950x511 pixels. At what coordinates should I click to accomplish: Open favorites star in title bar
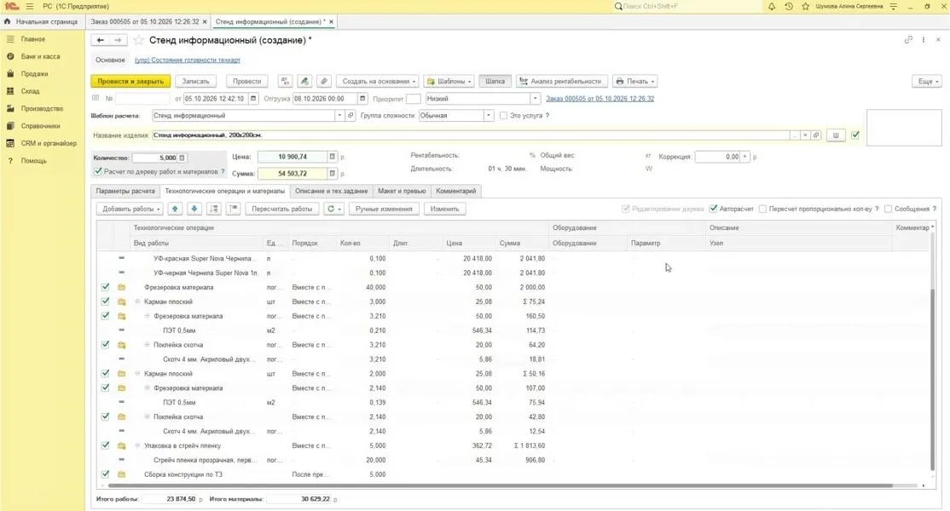(x=805, y=6)
